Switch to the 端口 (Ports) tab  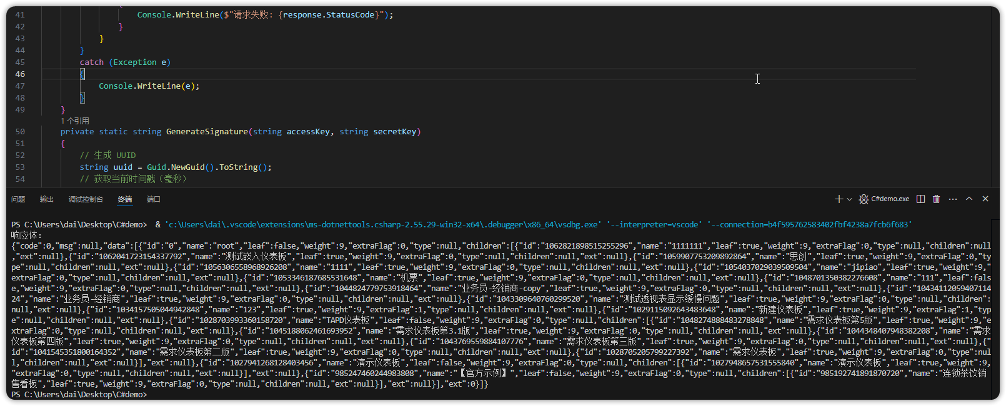point(154,199)
